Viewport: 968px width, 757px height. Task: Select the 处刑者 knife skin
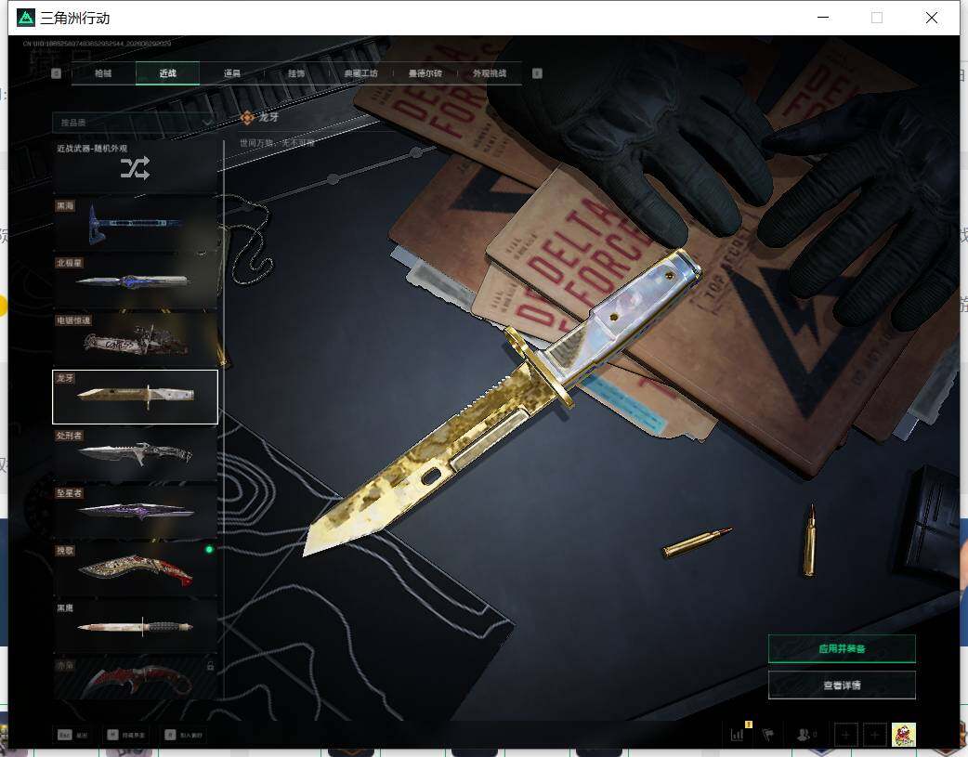[x=136, y=454]
